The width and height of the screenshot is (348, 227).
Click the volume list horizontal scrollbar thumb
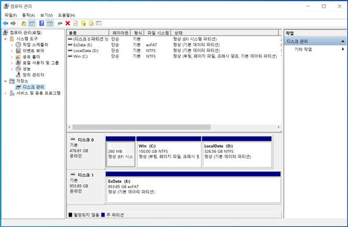pyautogui.click(x=141, y=127)
